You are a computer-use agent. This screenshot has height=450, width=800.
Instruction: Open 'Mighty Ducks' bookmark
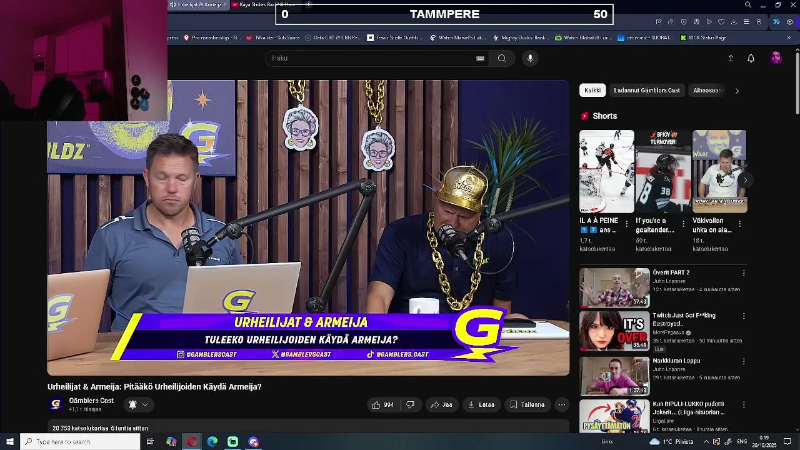(x=520, y=37)
